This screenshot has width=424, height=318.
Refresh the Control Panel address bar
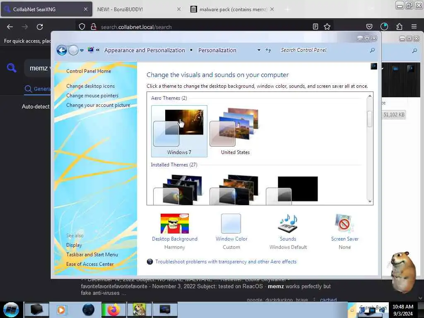[268, 50]
